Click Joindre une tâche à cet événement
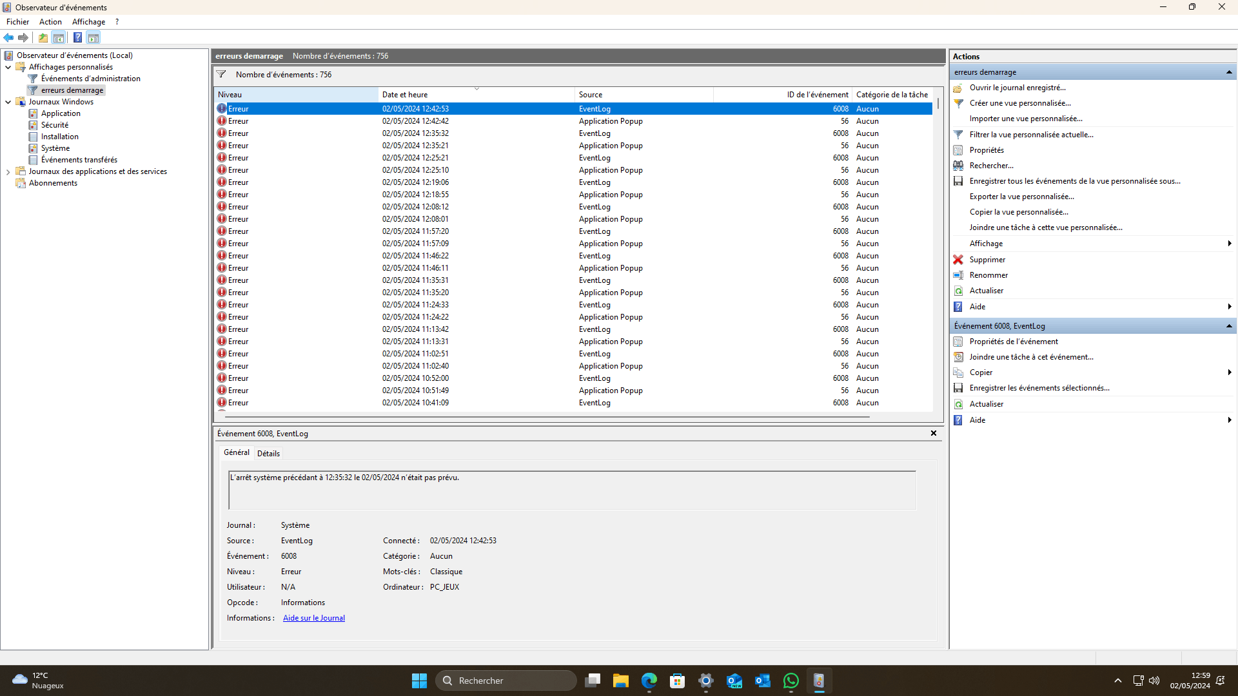 click(1031, 357)
